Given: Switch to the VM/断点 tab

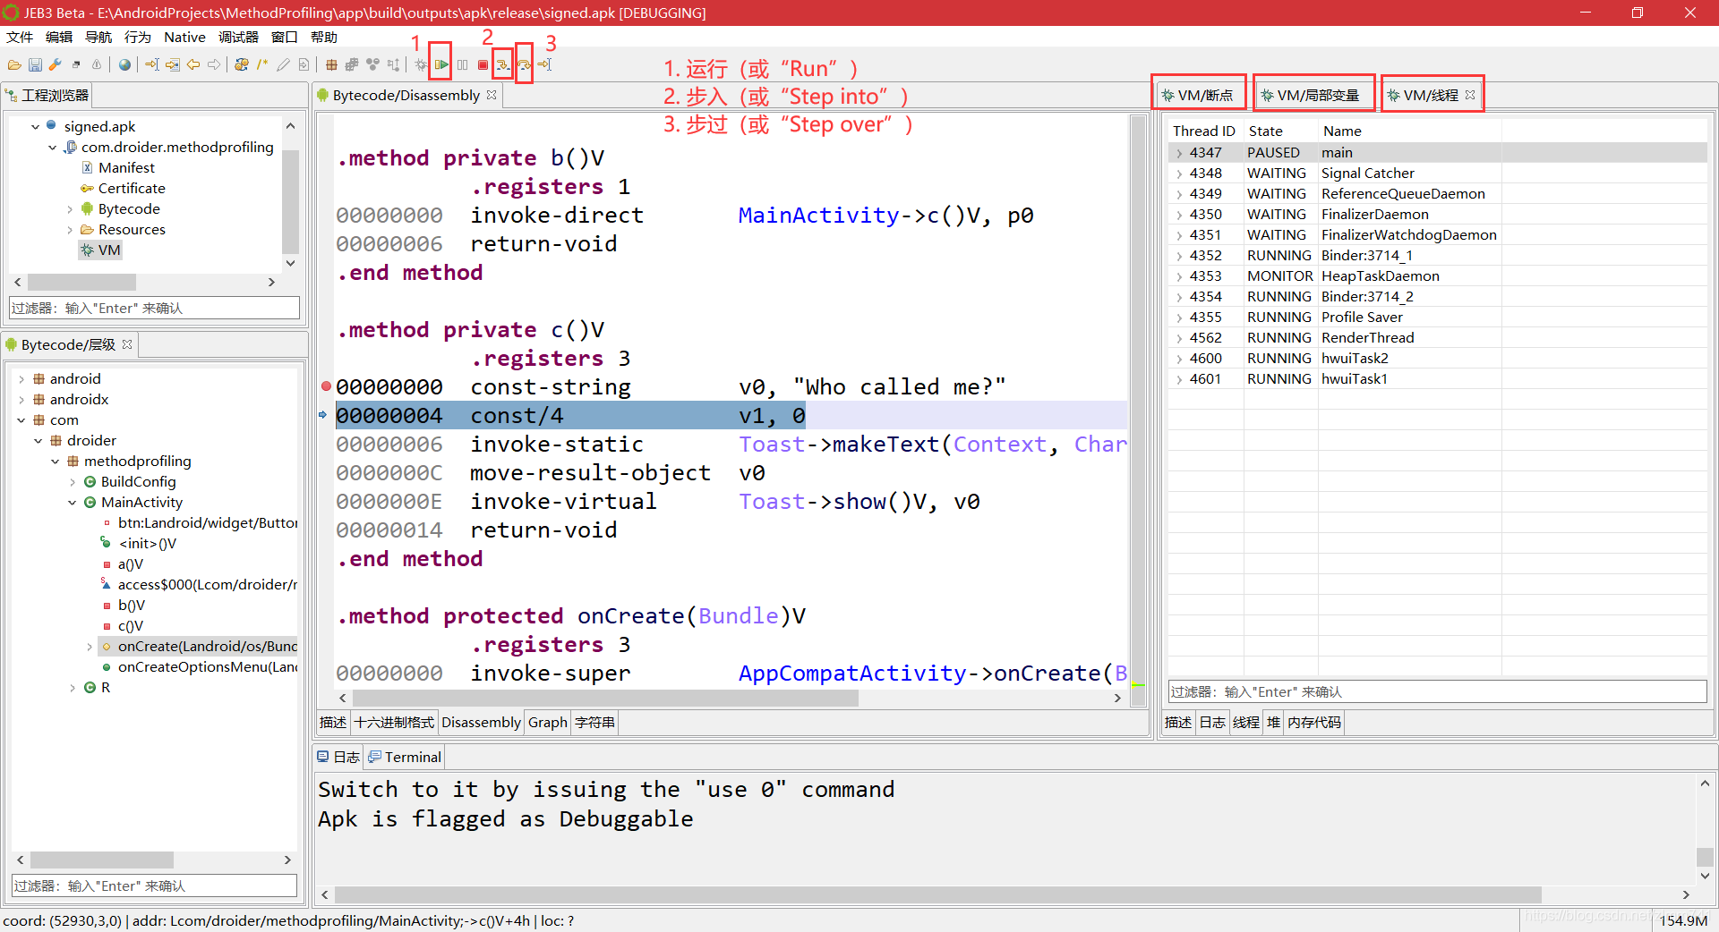Looking at the screenshot, I should (1198, 95).
